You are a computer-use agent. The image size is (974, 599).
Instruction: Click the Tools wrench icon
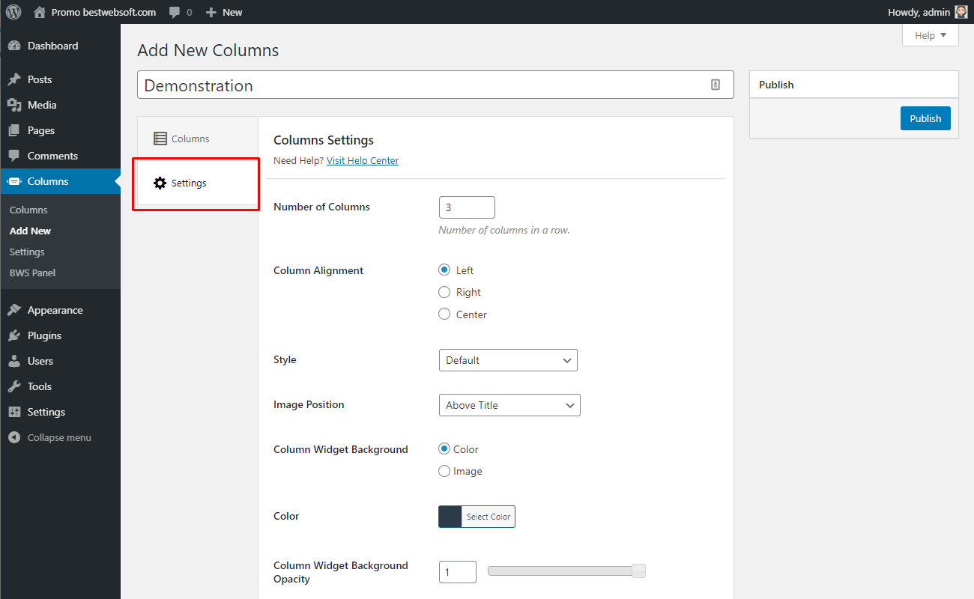[x=14, y=386]
